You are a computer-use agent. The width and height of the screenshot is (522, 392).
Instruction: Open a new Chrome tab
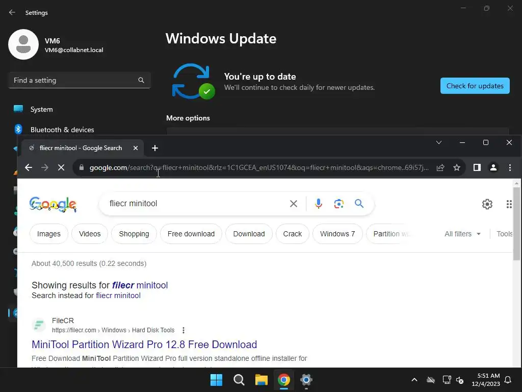pyautogui.click(x=155, y=148)
